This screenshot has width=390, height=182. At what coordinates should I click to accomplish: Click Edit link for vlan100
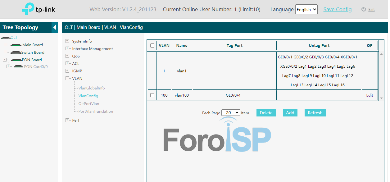370,95
